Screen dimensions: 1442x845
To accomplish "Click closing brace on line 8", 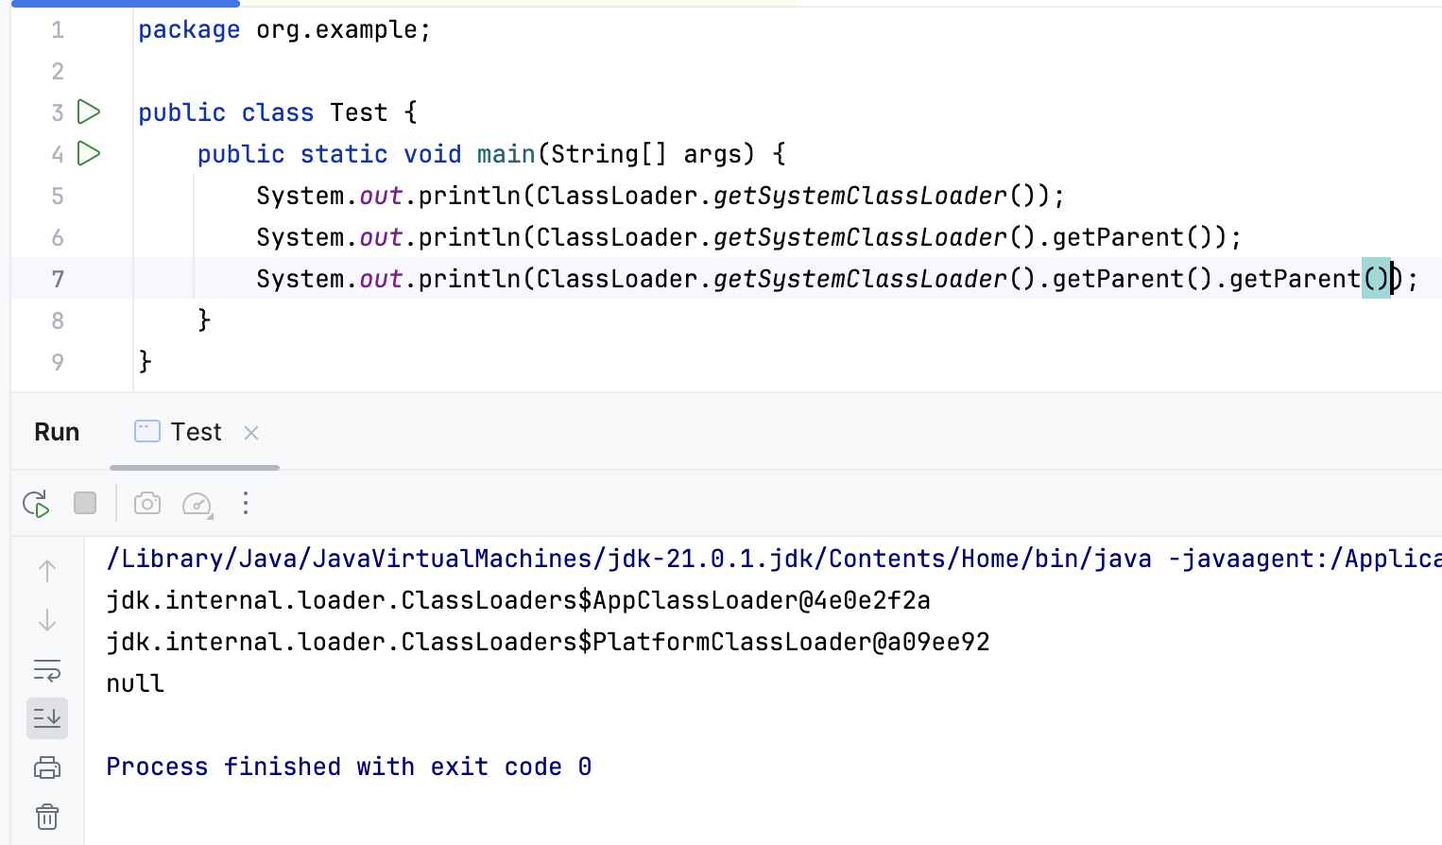I will (x=204, y=320).
